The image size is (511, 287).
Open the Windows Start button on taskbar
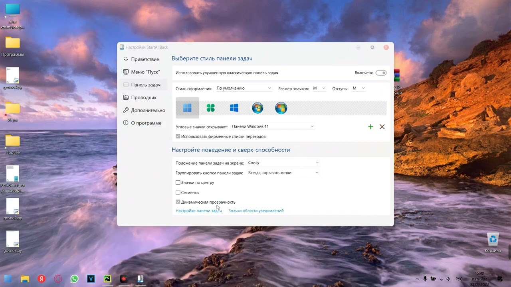[x=8, y=279]
